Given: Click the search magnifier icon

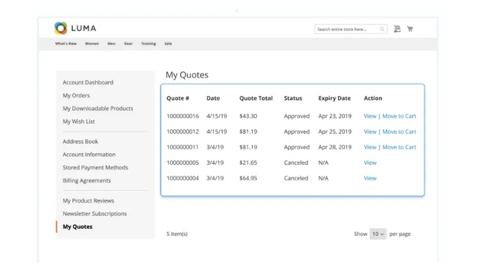Looking at the screenshot, I should (x=382, y=29).
